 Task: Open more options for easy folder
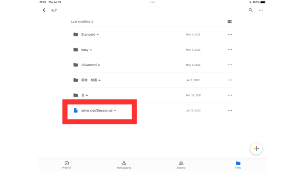coord(230,49)
